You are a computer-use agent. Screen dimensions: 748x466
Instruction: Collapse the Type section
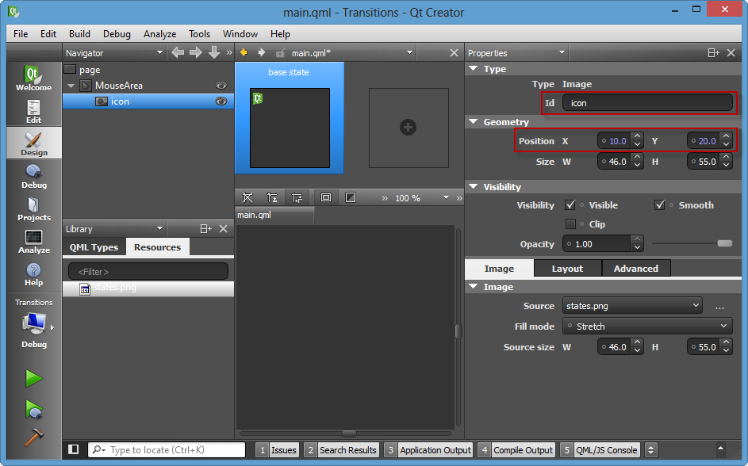(x=474, y=69)
